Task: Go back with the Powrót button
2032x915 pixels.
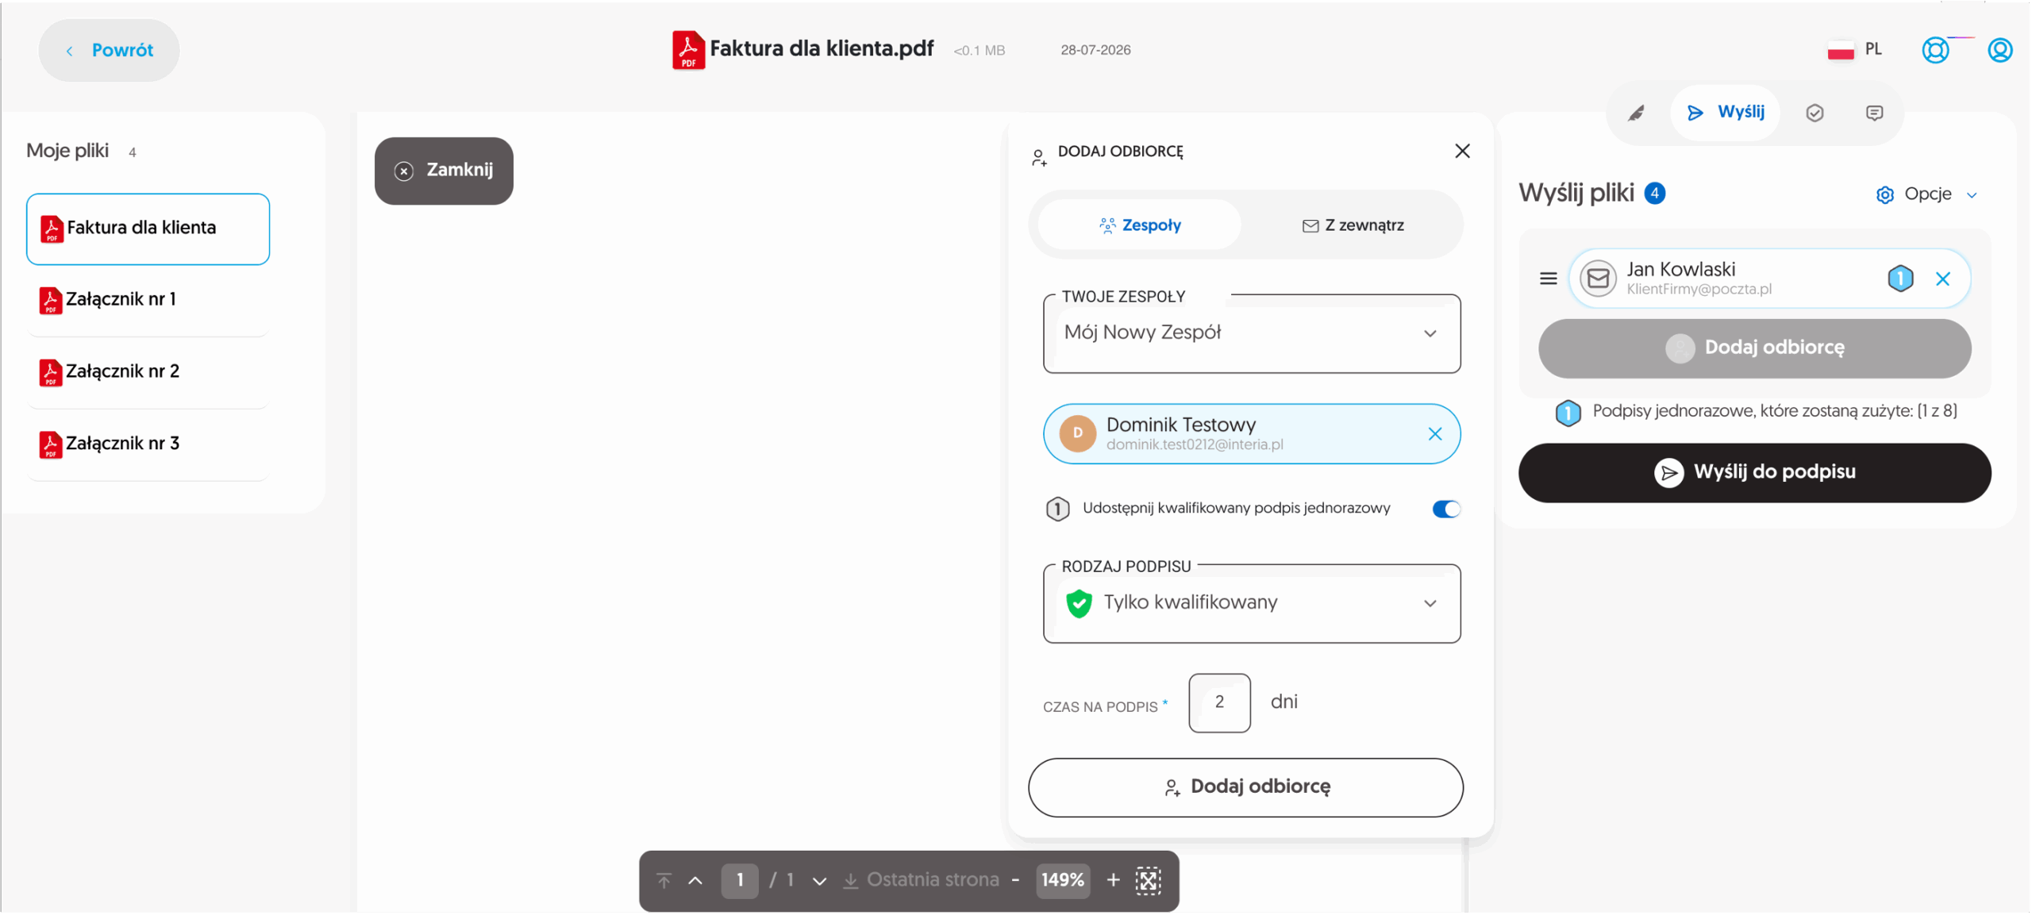Action: tap(109, 50)
